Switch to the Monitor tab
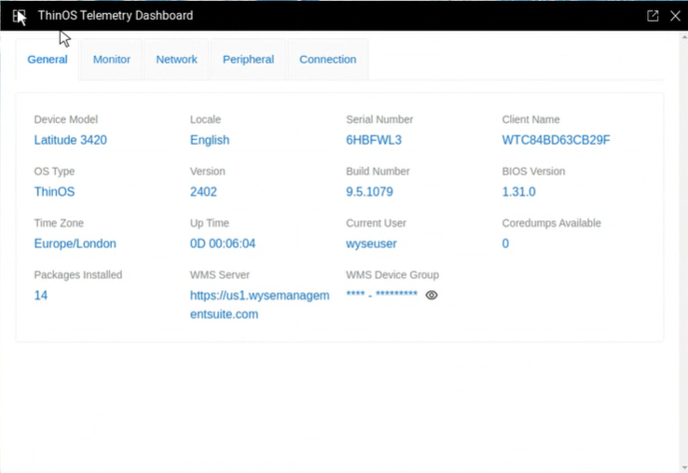This screenshot has width=688, height=473. click(x=112, y=60)
